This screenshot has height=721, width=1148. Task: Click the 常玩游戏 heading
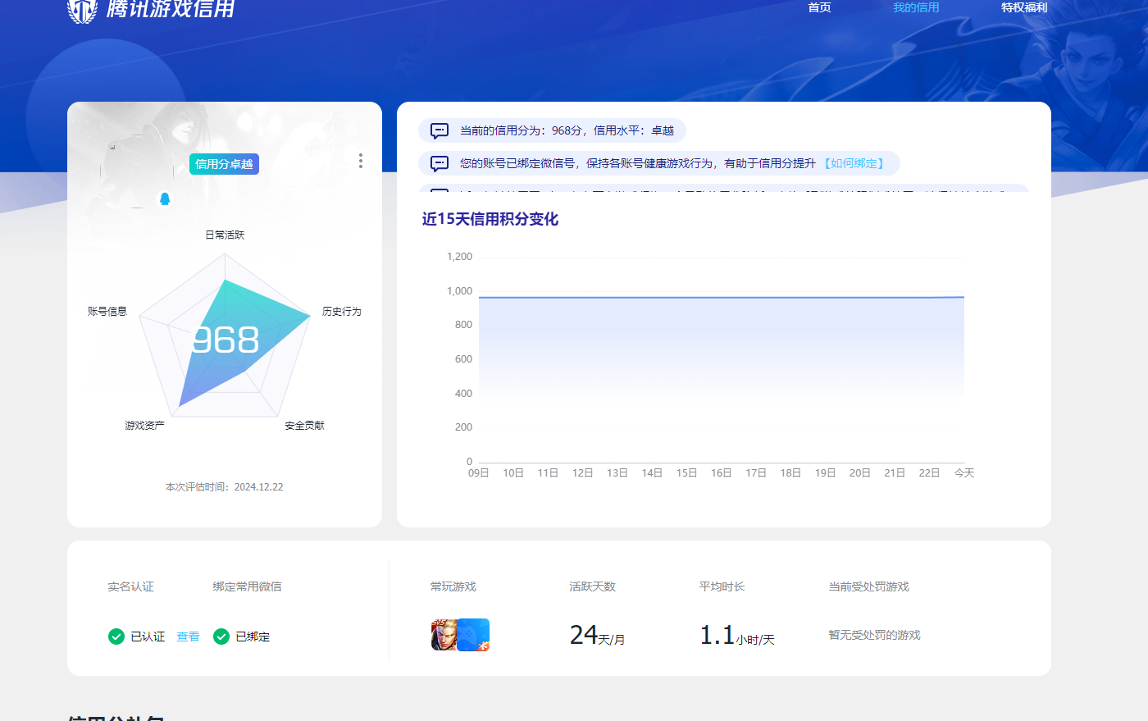453,586
